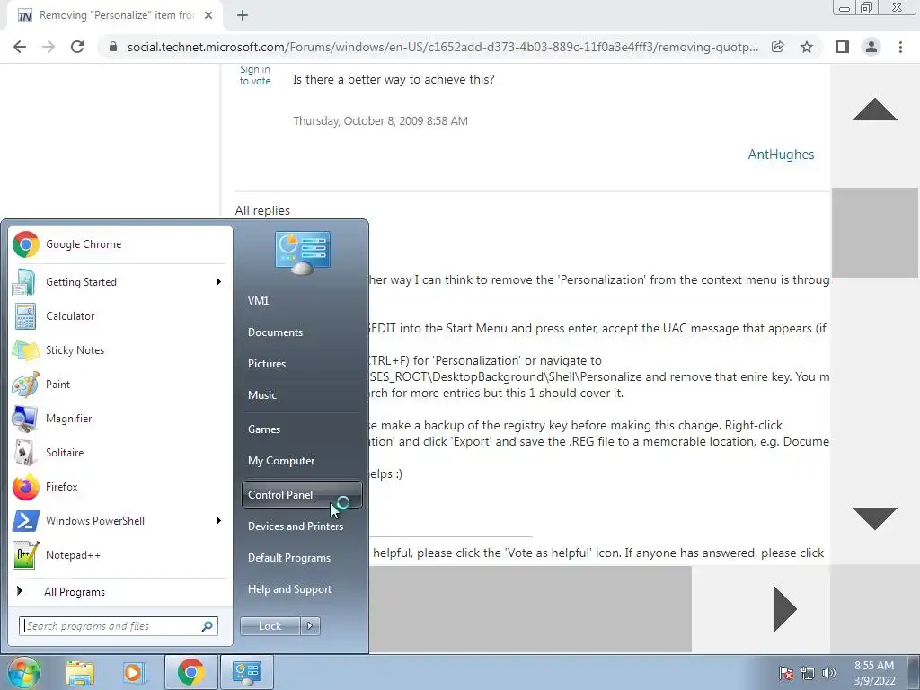Image resolution: width=920 pixels, height=690 pixels.
Task: Click the Action Center flag tray icon
Action: pyautogui.click(x=786, y=673)
